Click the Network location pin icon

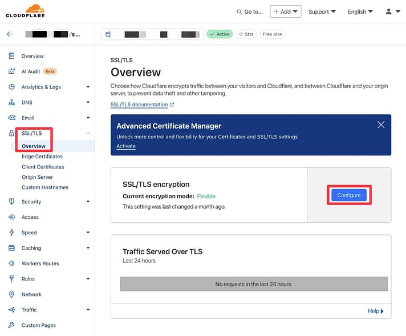tap(11, 294)
